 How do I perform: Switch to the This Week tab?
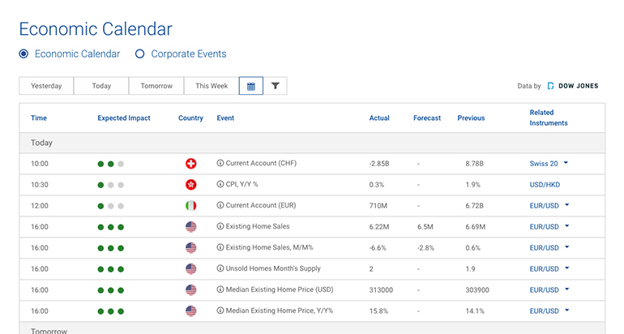point(212,86)
